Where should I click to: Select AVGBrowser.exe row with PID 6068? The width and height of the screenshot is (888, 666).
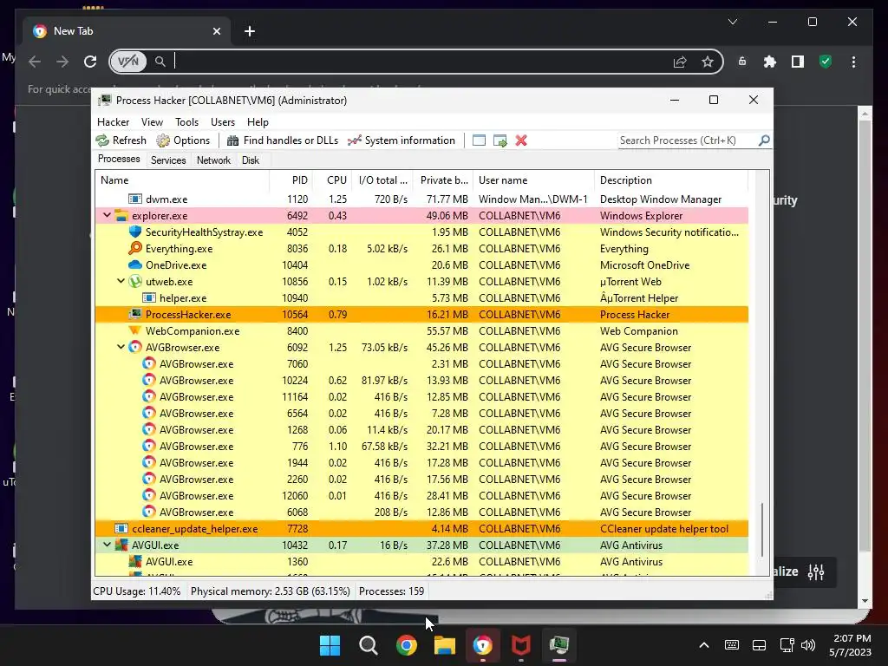tap(421, 512)
